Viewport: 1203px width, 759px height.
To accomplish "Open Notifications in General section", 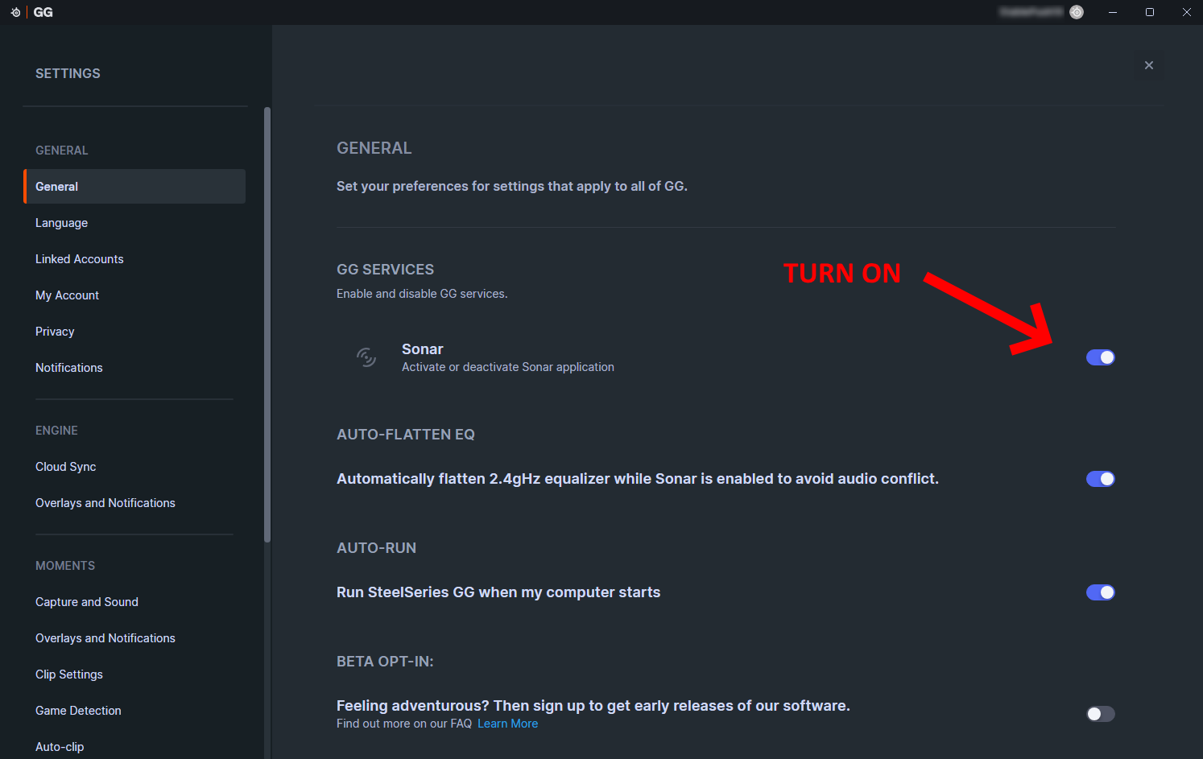I will [x=68, y=368].
